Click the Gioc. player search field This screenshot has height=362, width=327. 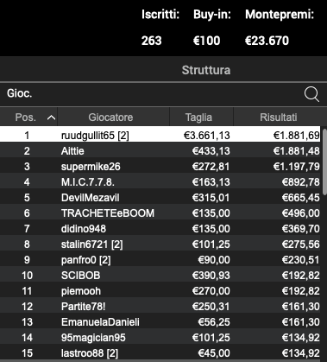pyautogui.click(x=149, y=94)
